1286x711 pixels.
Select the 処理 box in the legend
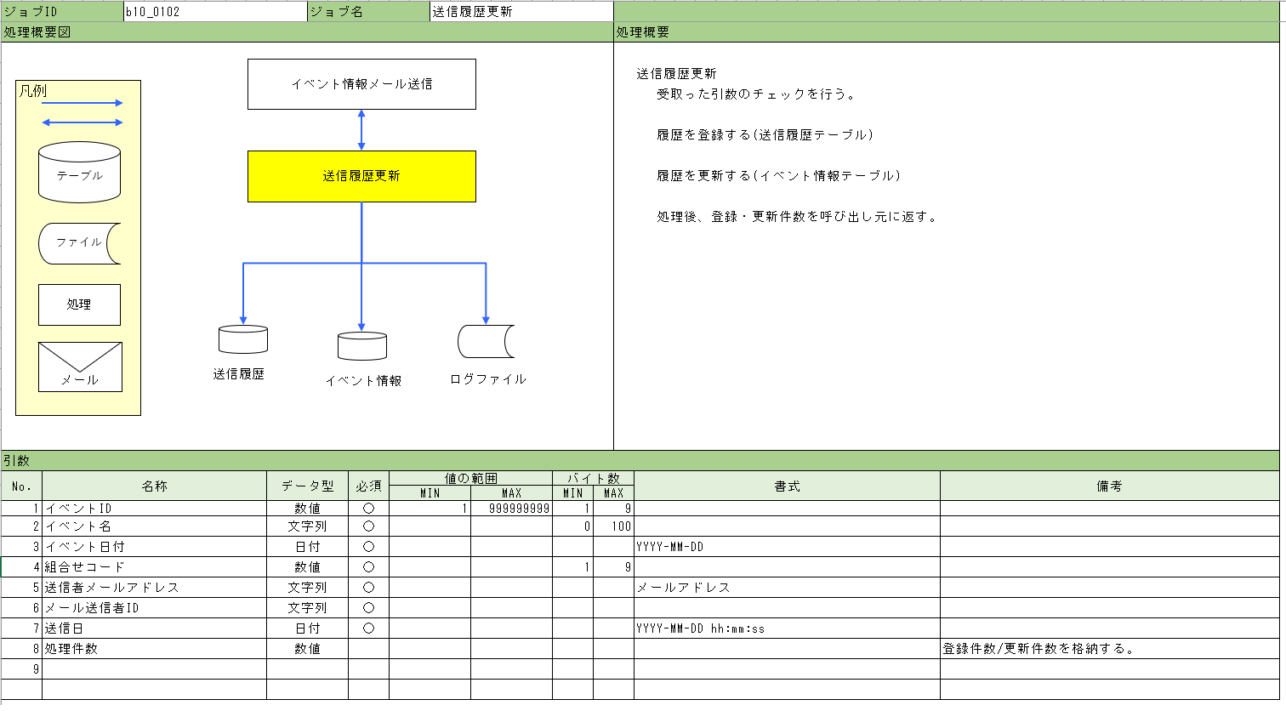tap(79, 304)
